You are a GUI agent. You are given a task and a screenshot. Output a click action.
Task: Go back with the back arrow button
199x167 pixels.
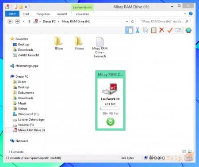[x=10, y=22]
